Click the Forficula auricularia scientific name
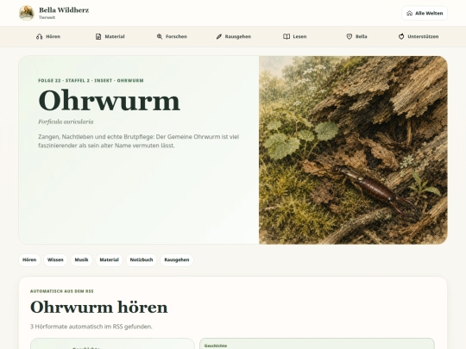466x349 pixels. (x=66, y=122)
